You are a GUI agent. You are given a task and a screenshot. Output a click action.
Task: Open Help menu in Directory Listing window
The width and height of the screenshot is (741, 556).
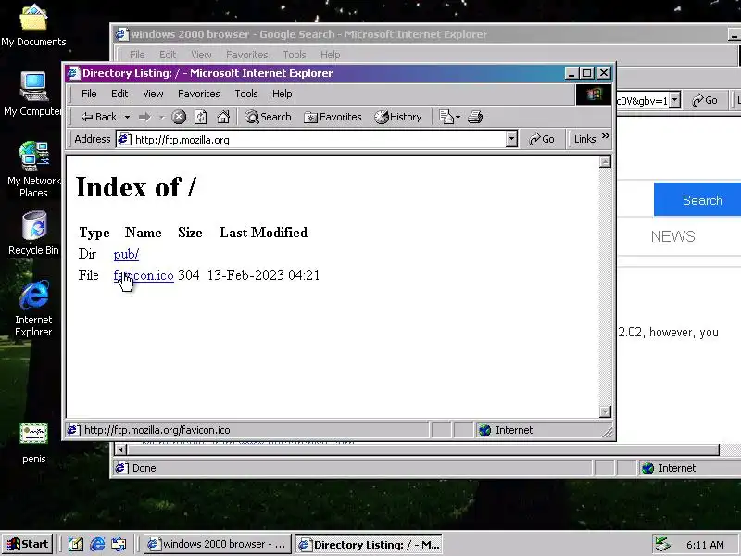click(283, 94)
